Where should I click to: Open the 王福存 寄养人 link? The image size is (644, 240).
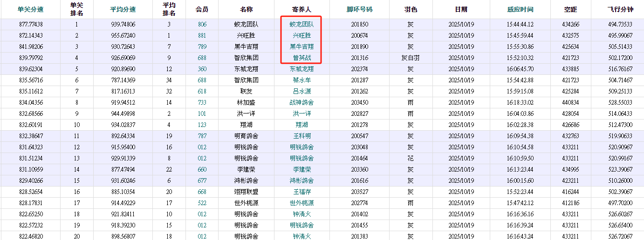click(x=301, y=192)
